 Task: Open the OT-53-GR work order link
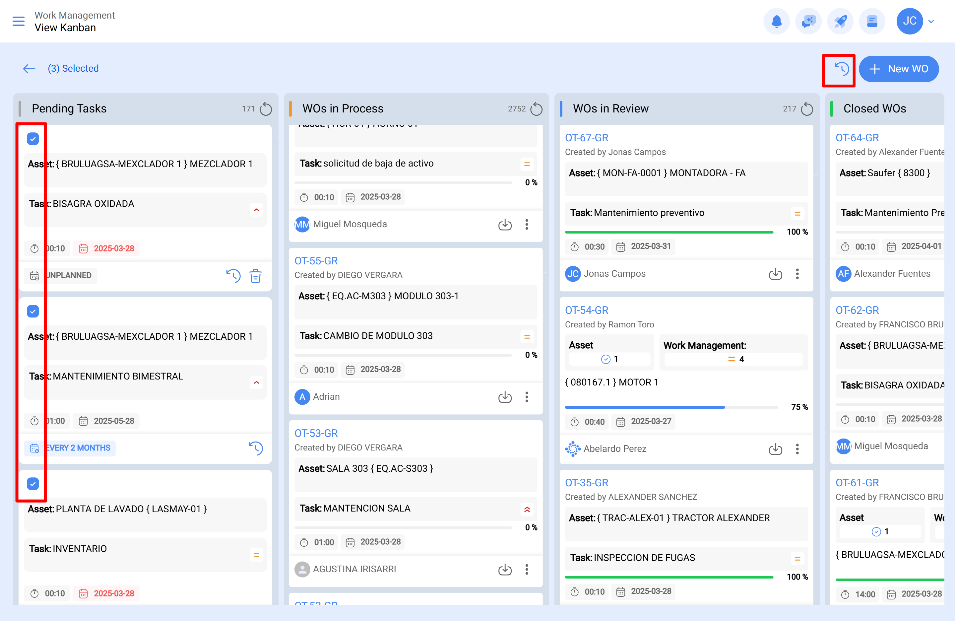[316, 433]
